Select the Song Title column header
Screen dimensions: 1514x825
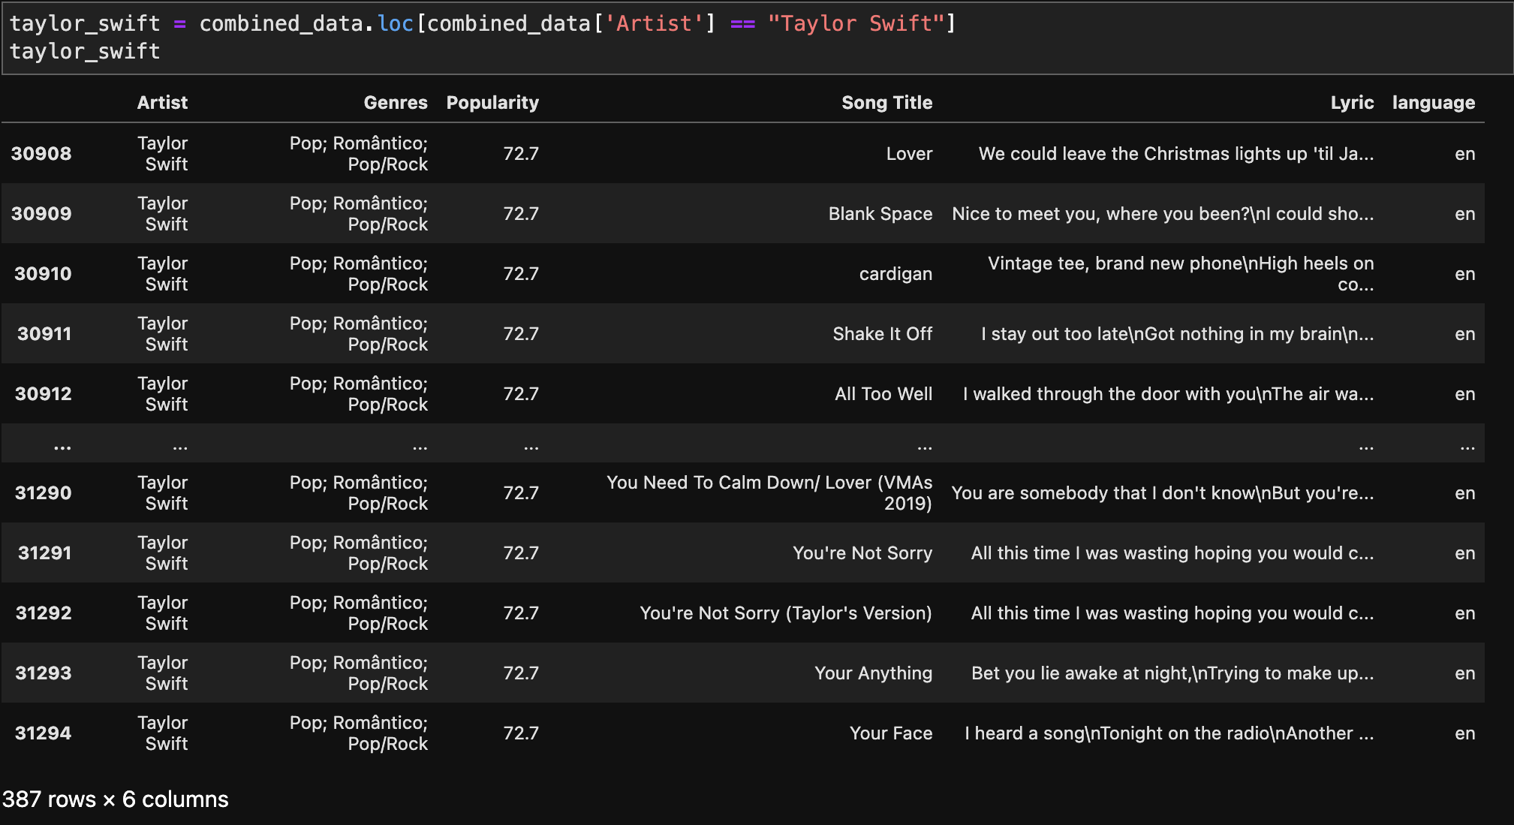[x=886, y=103]
